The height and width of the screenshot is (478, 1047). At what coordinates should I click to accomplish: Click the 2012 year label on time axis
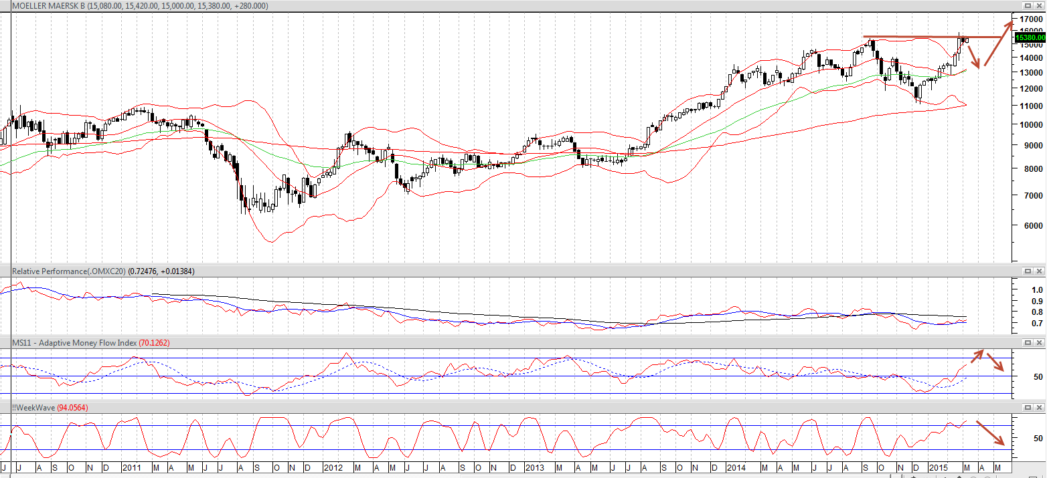pos(332,467)
